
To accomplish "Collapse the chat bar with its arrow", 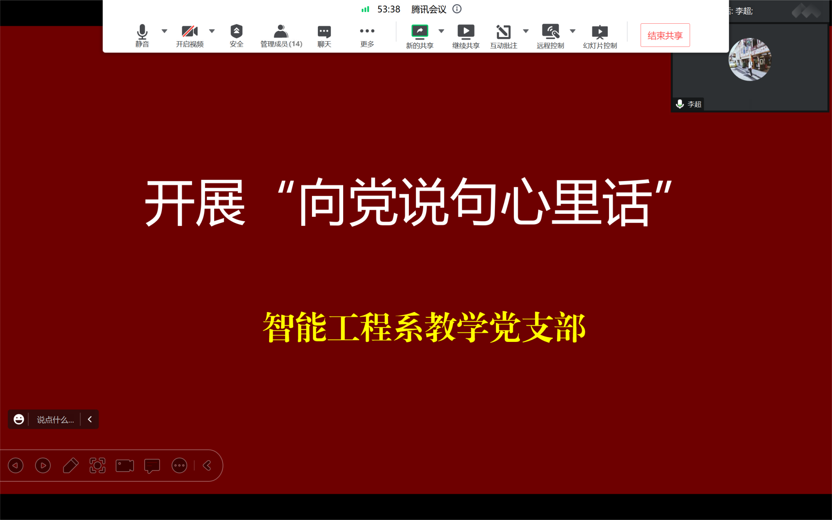I will (x=89, y=419).
